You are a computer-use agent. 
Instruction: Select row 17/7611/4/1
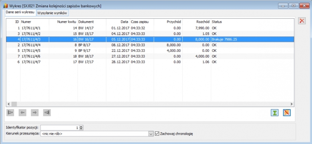click(150, 28)
